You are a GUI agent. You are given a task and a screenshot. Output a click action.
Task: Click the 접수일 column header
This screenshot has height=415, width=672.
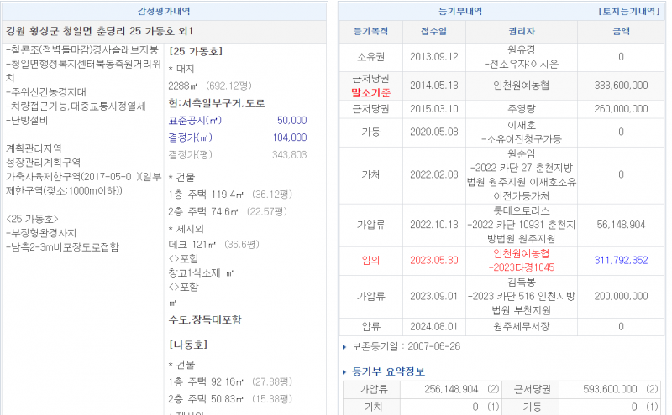[433, 31]
